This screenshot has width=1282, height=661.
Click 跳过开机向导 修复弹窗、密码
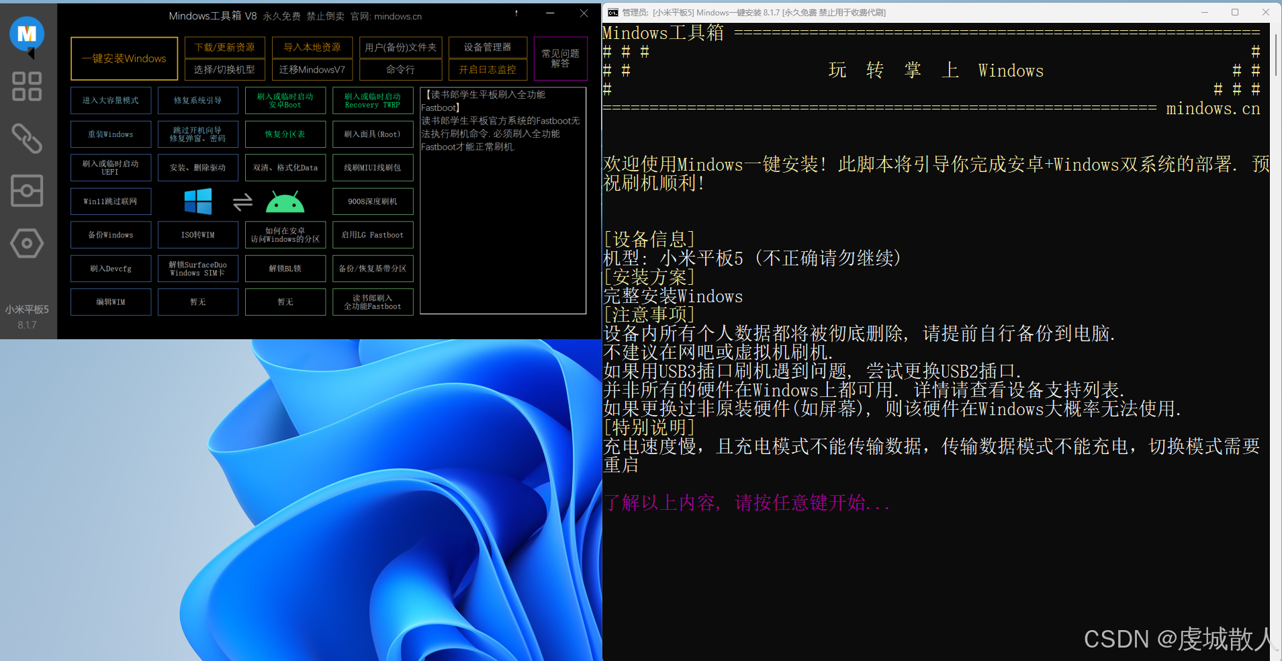198,134
